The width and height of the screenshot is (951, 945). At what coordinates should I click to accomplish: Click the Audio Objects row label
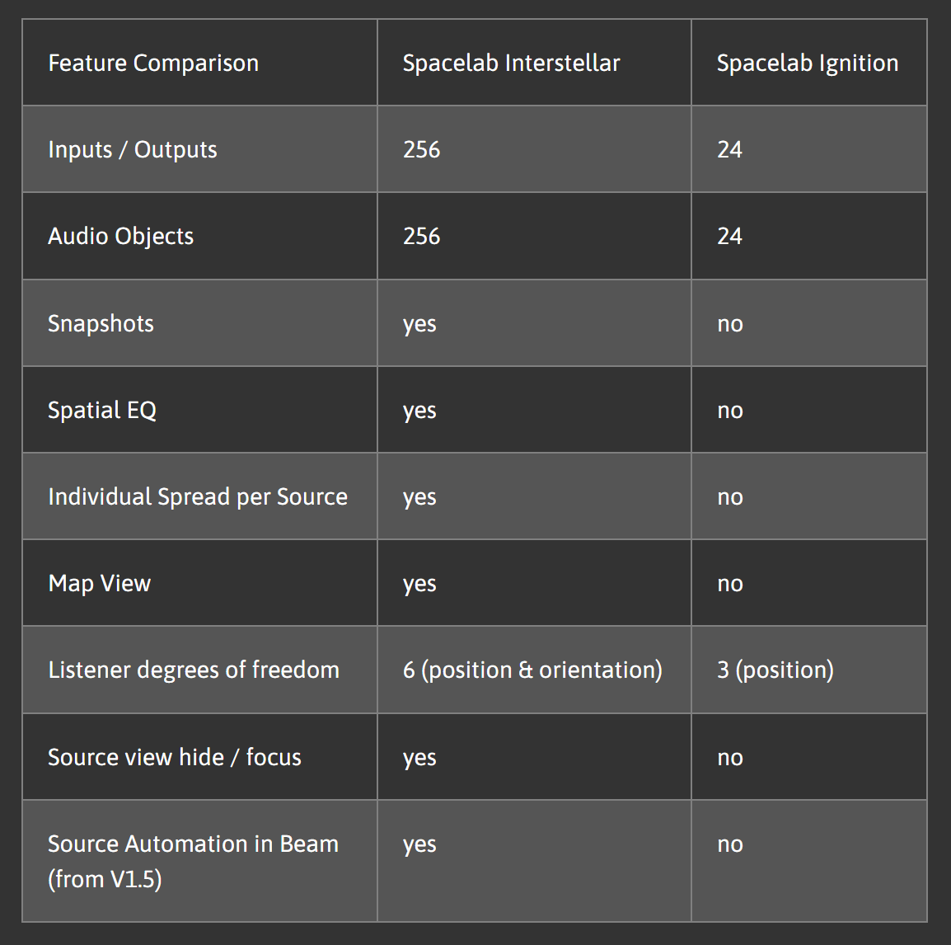(120, 237)
